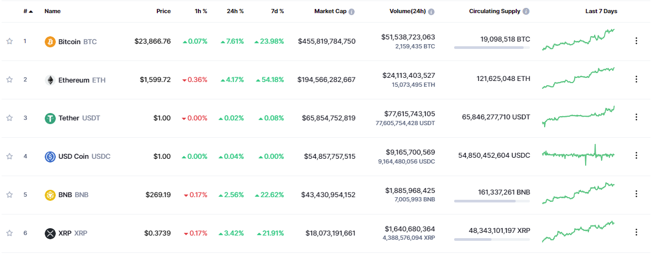
Task: Sort by Volume(24h) column header
Action: tap(407, 11)
